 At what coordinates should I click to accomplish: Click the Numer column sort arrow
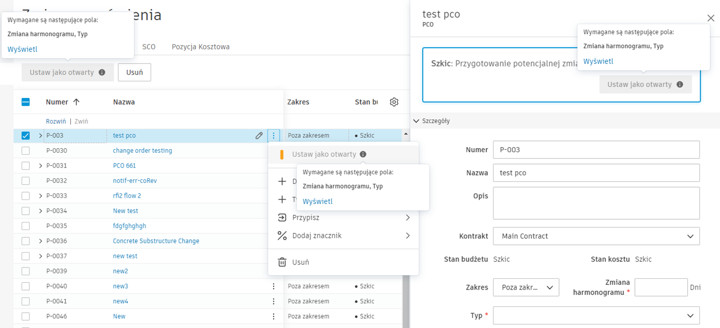76,102
